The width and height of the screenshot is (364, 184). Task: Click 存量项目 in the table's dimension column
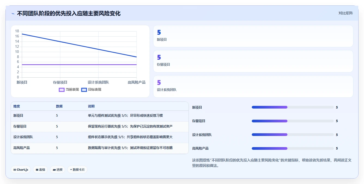20,126
